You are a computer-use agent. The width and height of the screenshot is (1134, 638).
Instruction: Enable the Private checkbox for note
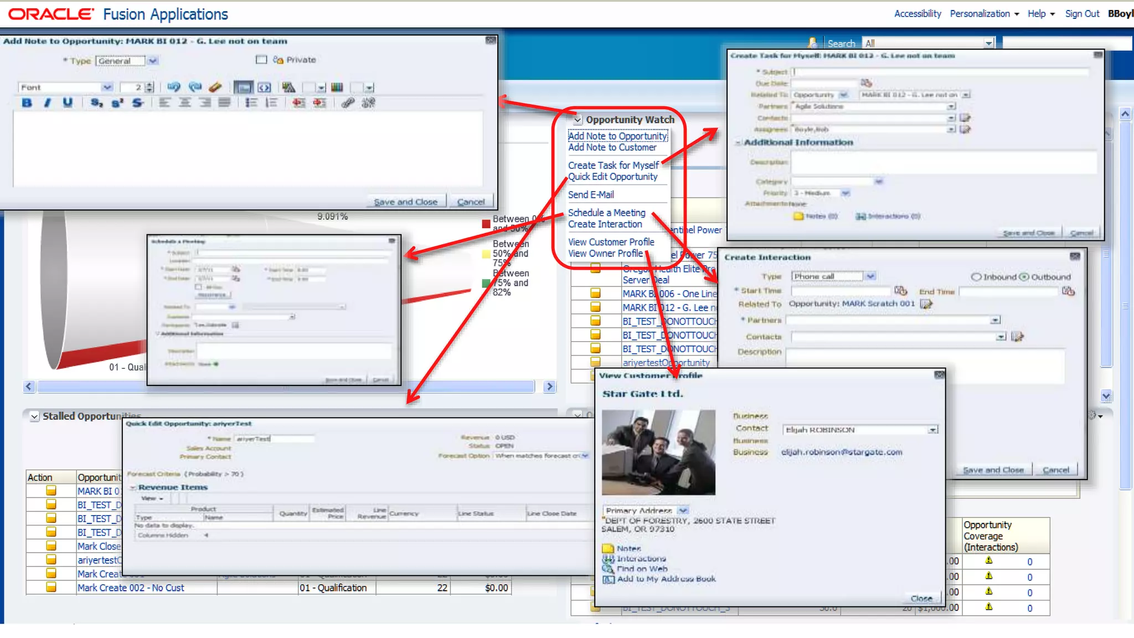(x=261, y=60)
